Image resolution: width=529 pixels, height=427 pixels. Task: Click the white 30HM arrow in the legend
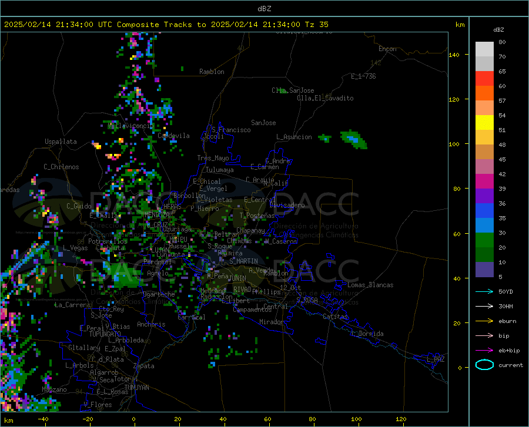point(484,307)
